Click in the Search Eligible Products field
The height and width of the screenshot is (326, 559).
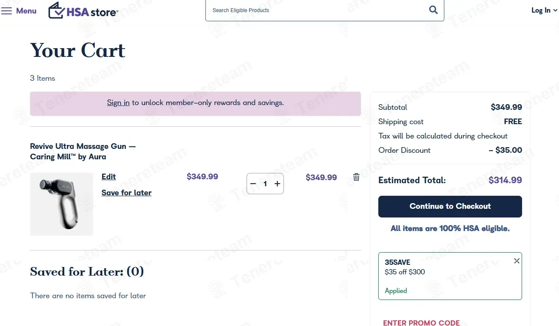313,10
